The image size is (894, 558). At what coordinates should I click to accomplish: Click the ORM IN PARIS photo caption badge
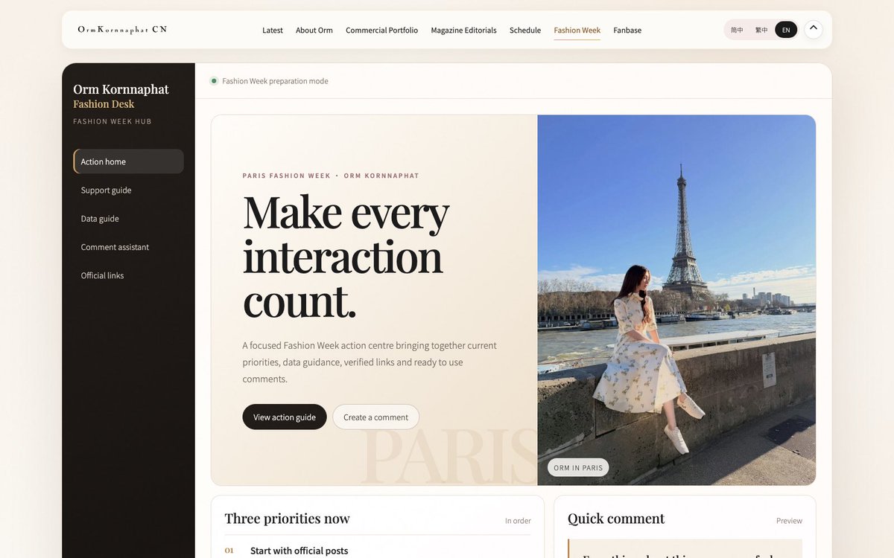coord(578,467)
